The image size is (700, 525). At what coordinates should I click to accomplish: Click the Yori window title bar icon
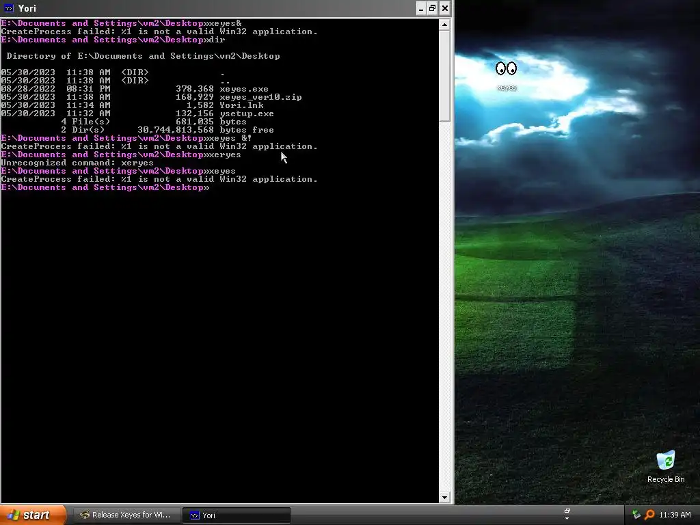tap(8, 8)
